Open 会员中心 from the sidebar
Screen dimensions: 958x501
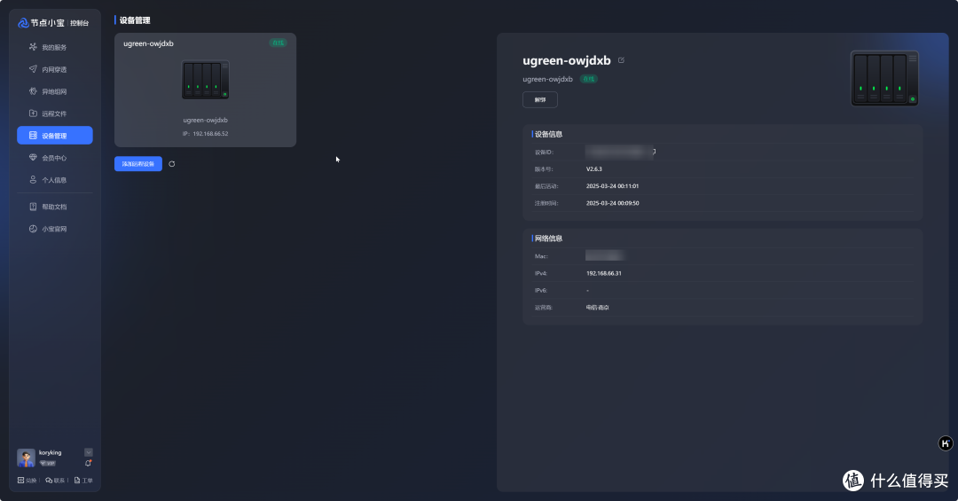(54, 158)
